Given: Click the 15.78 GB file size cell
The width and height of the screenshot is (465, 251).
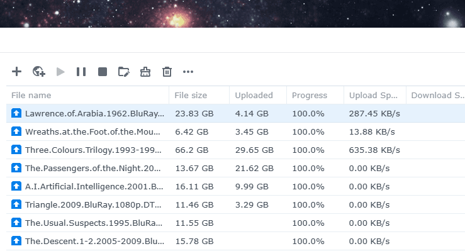Looking at the screenshot, I should pos(194,241).
